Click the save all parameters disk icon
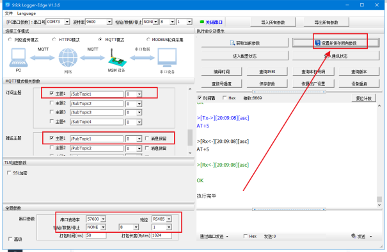This screenshot has height=252, width=387. (318, 43)
